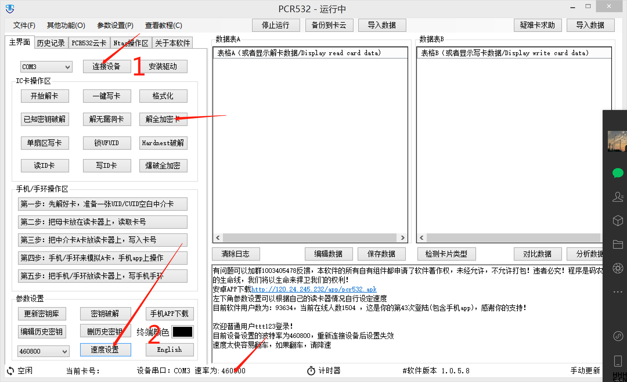627x382 pixels.
Task: Open the 参数设置(P) menu
Action: point(115,25)
